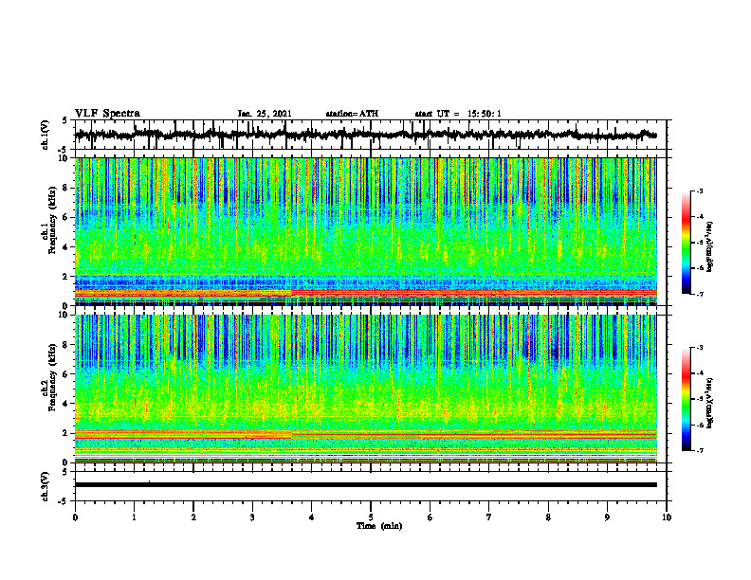This screenshot has height=580, width=751.
Task: Click time axis tick label "10"
Action: tap(667, 517)
